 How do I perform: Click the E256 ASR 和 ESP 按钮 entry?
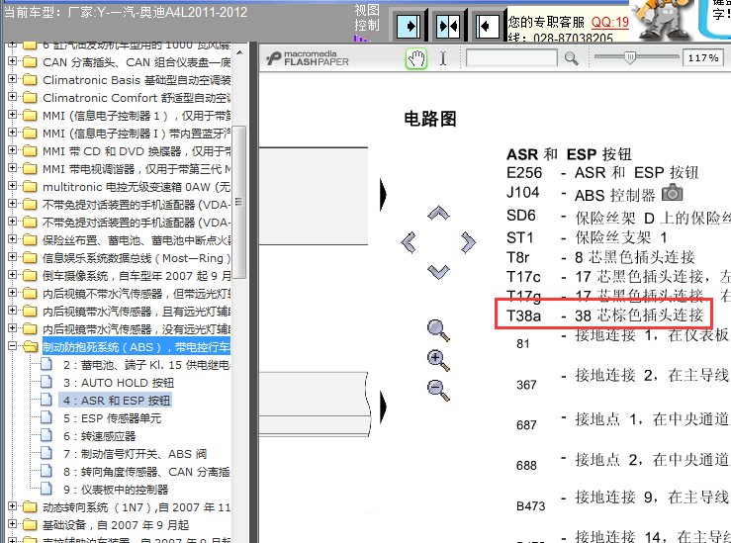tap(602, 172)
